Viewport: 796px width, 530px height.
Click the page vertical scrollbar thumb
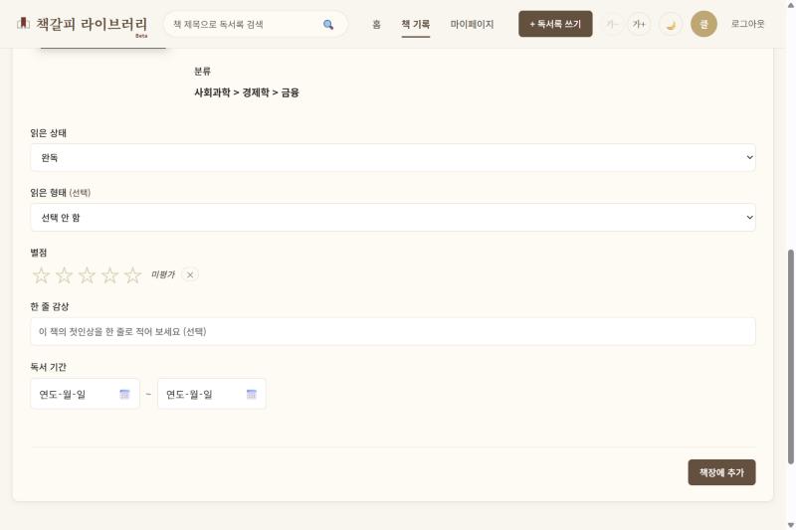pyautogui.click(x=790, y=357)
